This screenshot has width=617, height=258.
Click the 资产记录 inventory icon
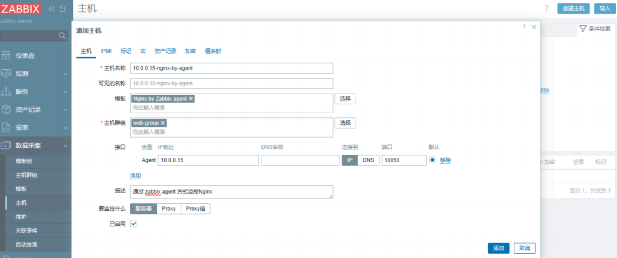coord(6,110)
